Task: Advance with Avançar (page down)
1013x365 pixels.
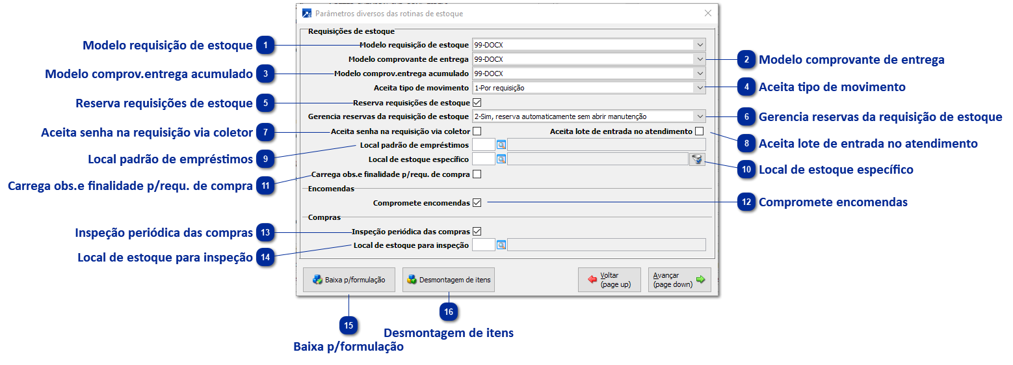Action: pos(679,280)
